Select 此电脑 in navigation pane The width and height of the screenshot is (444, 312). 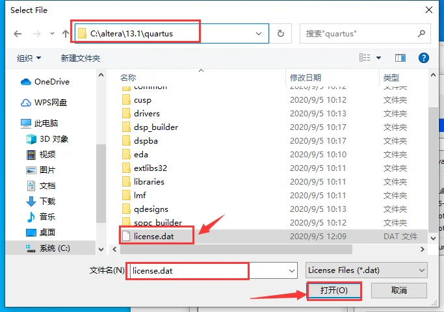click(40, 123)
